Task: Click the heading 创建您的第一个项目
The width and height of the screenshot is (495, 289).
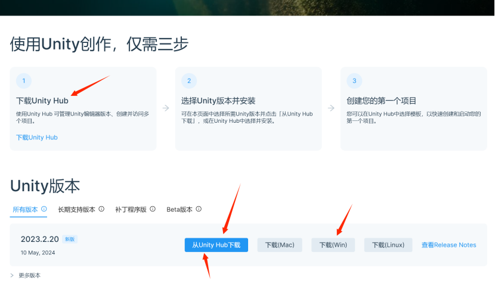Action: (381, 101)
